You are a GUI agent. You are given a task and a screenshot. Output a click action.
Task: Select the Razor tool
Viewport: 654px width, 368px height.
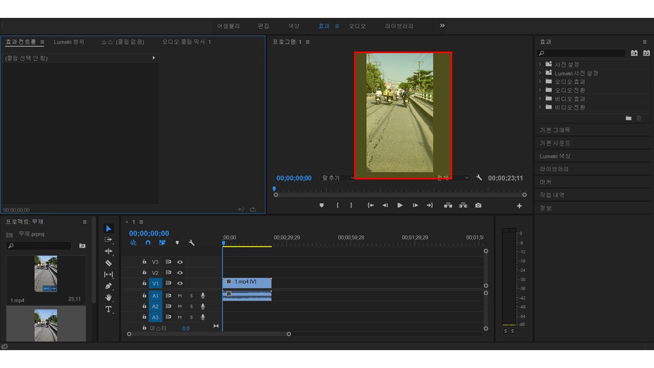tap(108, 263)
